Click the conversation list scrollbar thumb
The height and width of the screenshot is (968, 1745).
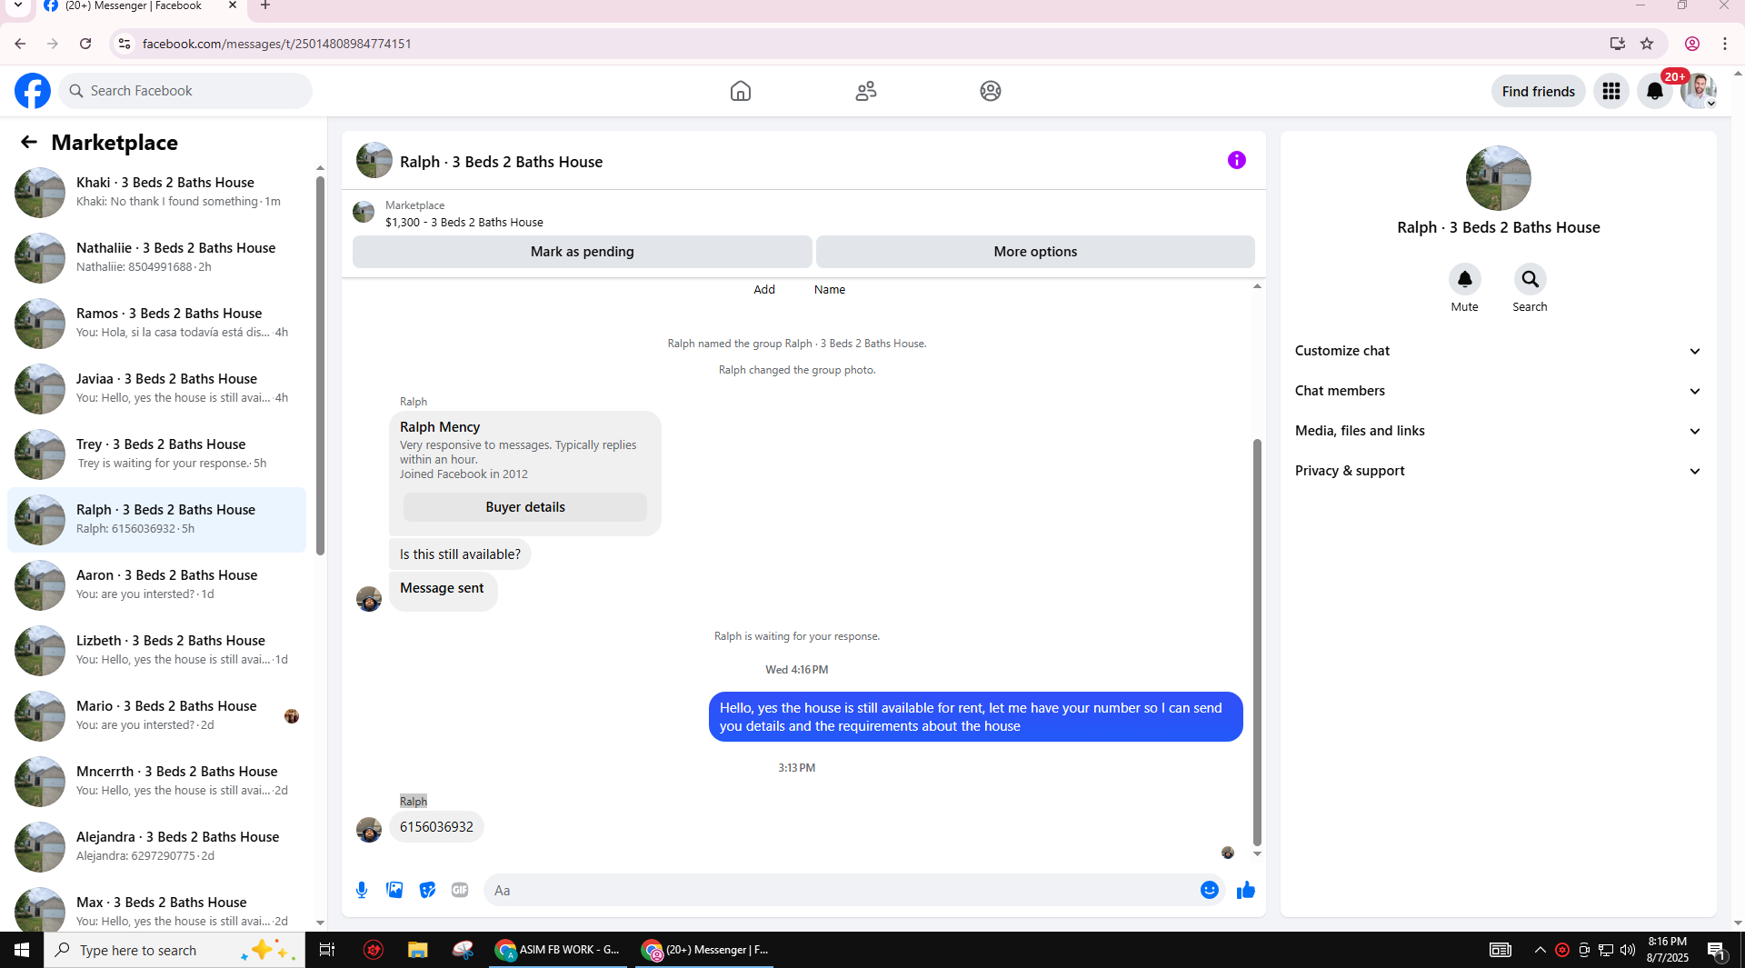click(320, 365)
